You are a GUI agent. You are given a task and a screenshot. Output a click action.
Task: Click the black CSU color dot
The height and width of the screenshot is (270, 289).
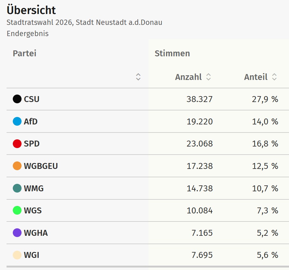pyautogui.click(x=17, y=99)
